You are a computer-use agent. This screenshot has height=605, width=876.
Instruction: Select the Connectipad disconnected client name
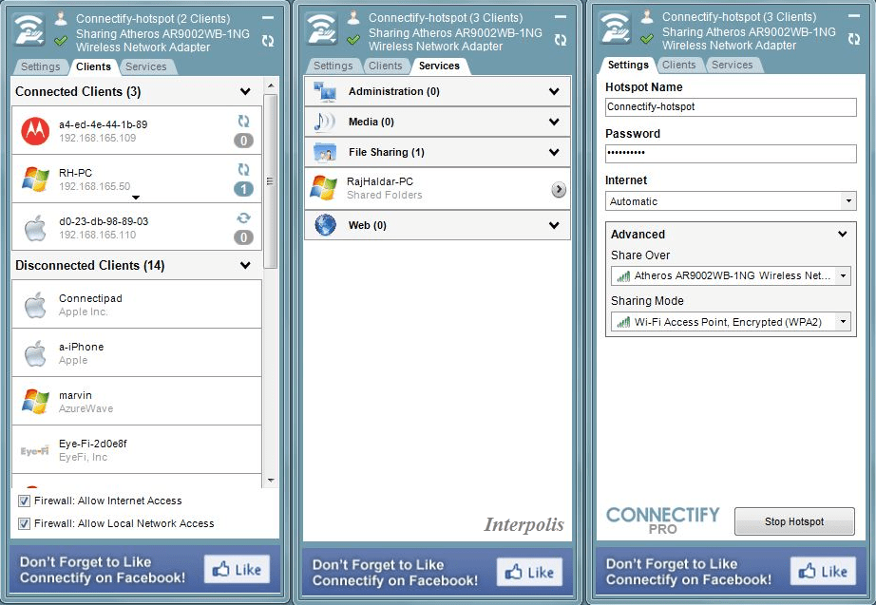90,298
